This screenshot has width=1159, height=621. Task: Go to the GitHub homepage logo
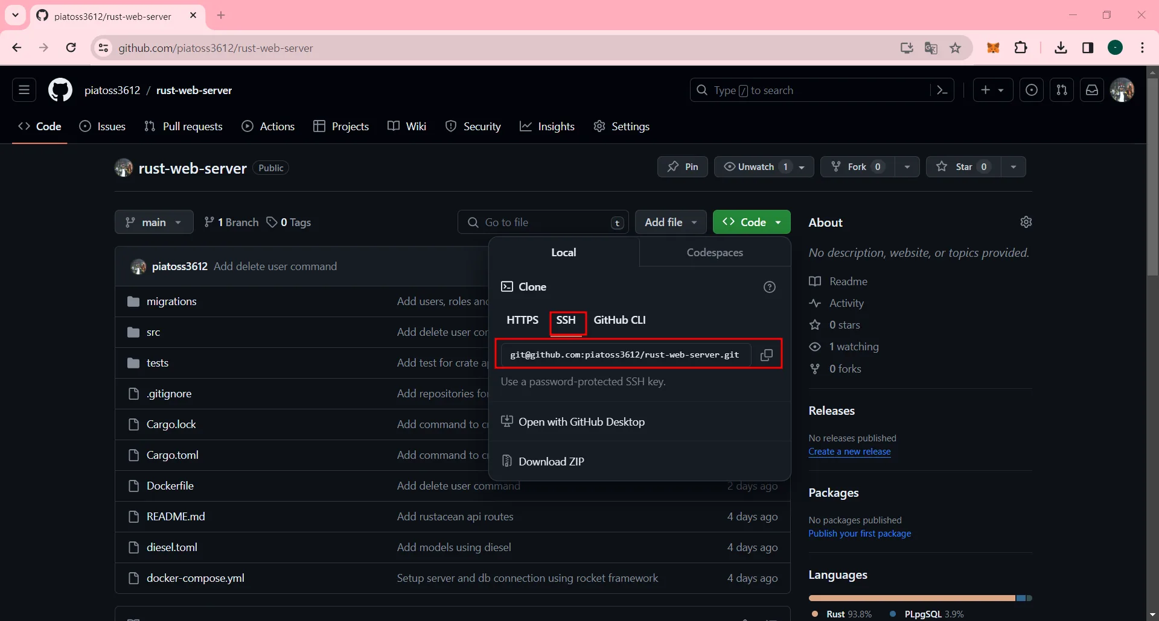(60, 90)
